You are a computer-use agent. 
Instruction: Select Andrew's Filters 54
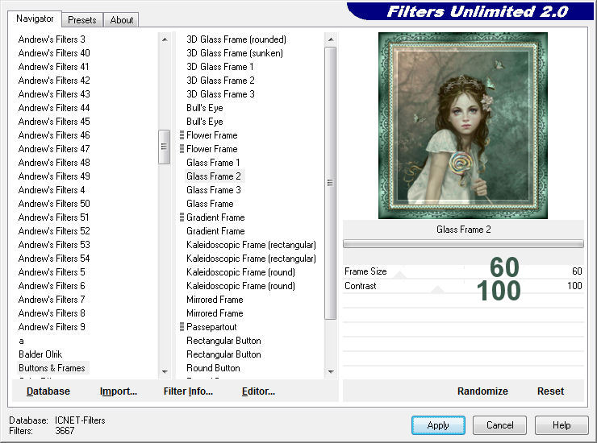pyautogui.click(x=54, y=259)
